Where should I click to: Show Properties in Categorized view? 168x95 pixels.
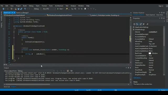[x=134, y=24]
